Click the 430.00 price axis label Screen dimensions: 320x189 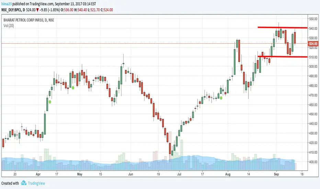pyautogui.click(x=313, y=133)
